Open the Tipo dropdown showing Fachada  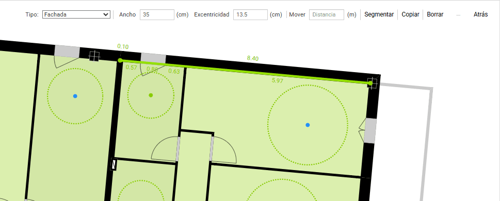(x=76, y=14)
